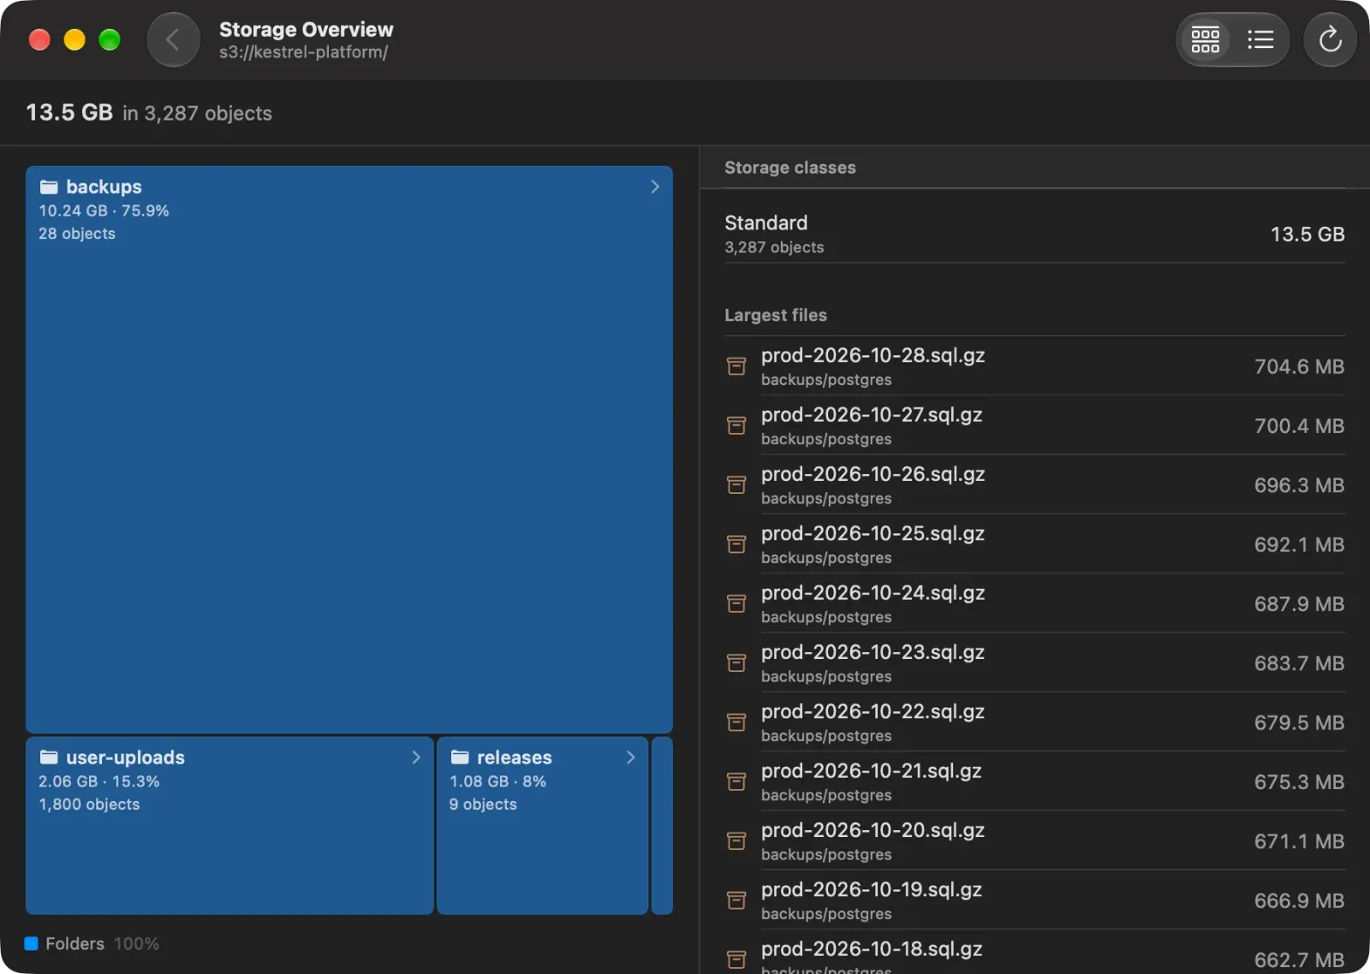Click the releases 1.08 GB · 8% label
This screenshot has width=1370, height=974.
[x=497, y=781]
